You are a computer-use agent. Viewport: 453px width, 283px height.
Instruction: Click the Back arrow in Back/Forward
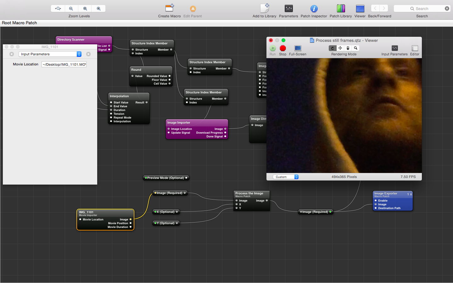coord(375,8)
